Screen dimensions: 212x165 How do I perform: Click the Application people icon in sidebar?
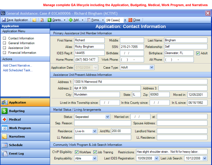pos(5,102)
